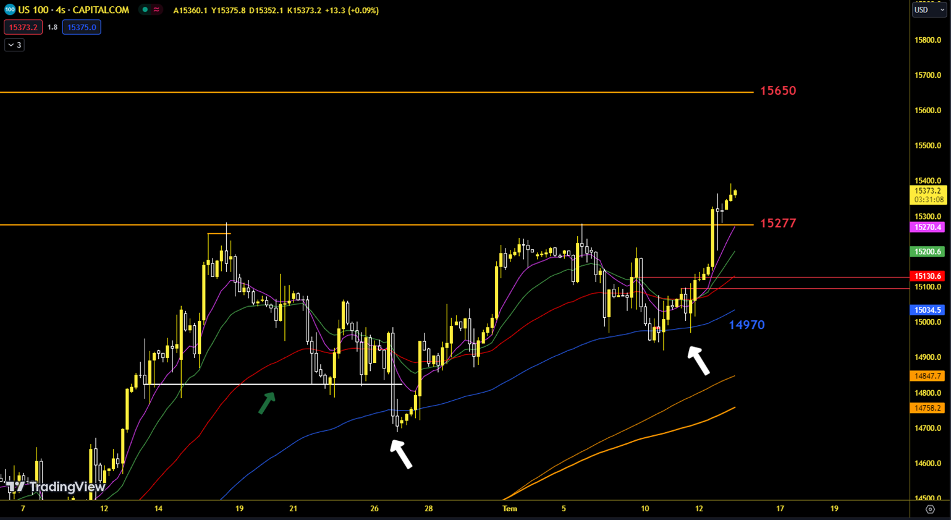Click the green 15200.6 price axis label
Screen dimensions: 951x520
coord(928,252)
